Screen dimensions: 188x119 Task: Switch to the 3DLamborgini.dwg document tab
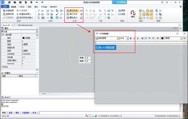click(25, 25)
